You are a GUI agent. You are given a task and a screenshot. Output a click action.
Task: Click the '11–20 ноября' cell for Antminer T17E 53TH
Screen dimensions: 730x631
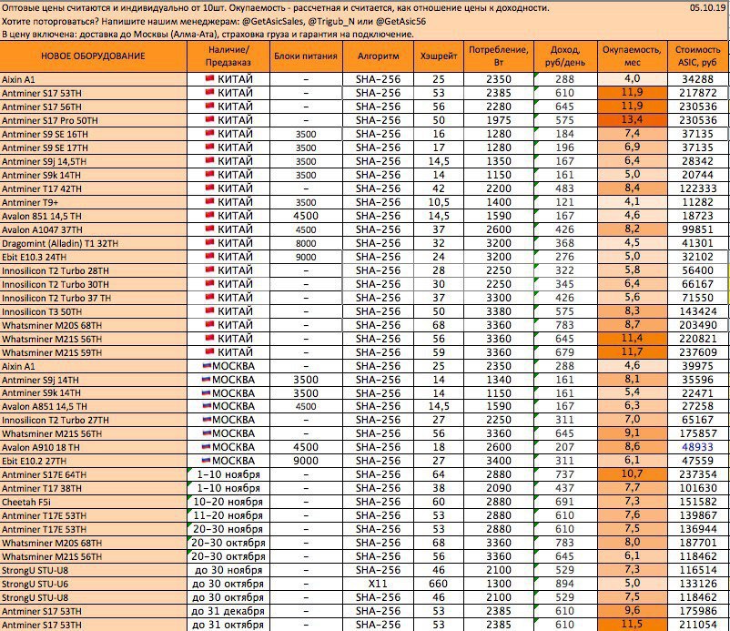click(228, 515)
